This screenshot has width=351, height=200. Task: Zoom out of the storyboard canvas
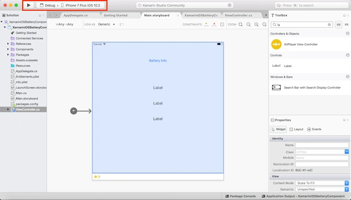[x=248, y=24]
